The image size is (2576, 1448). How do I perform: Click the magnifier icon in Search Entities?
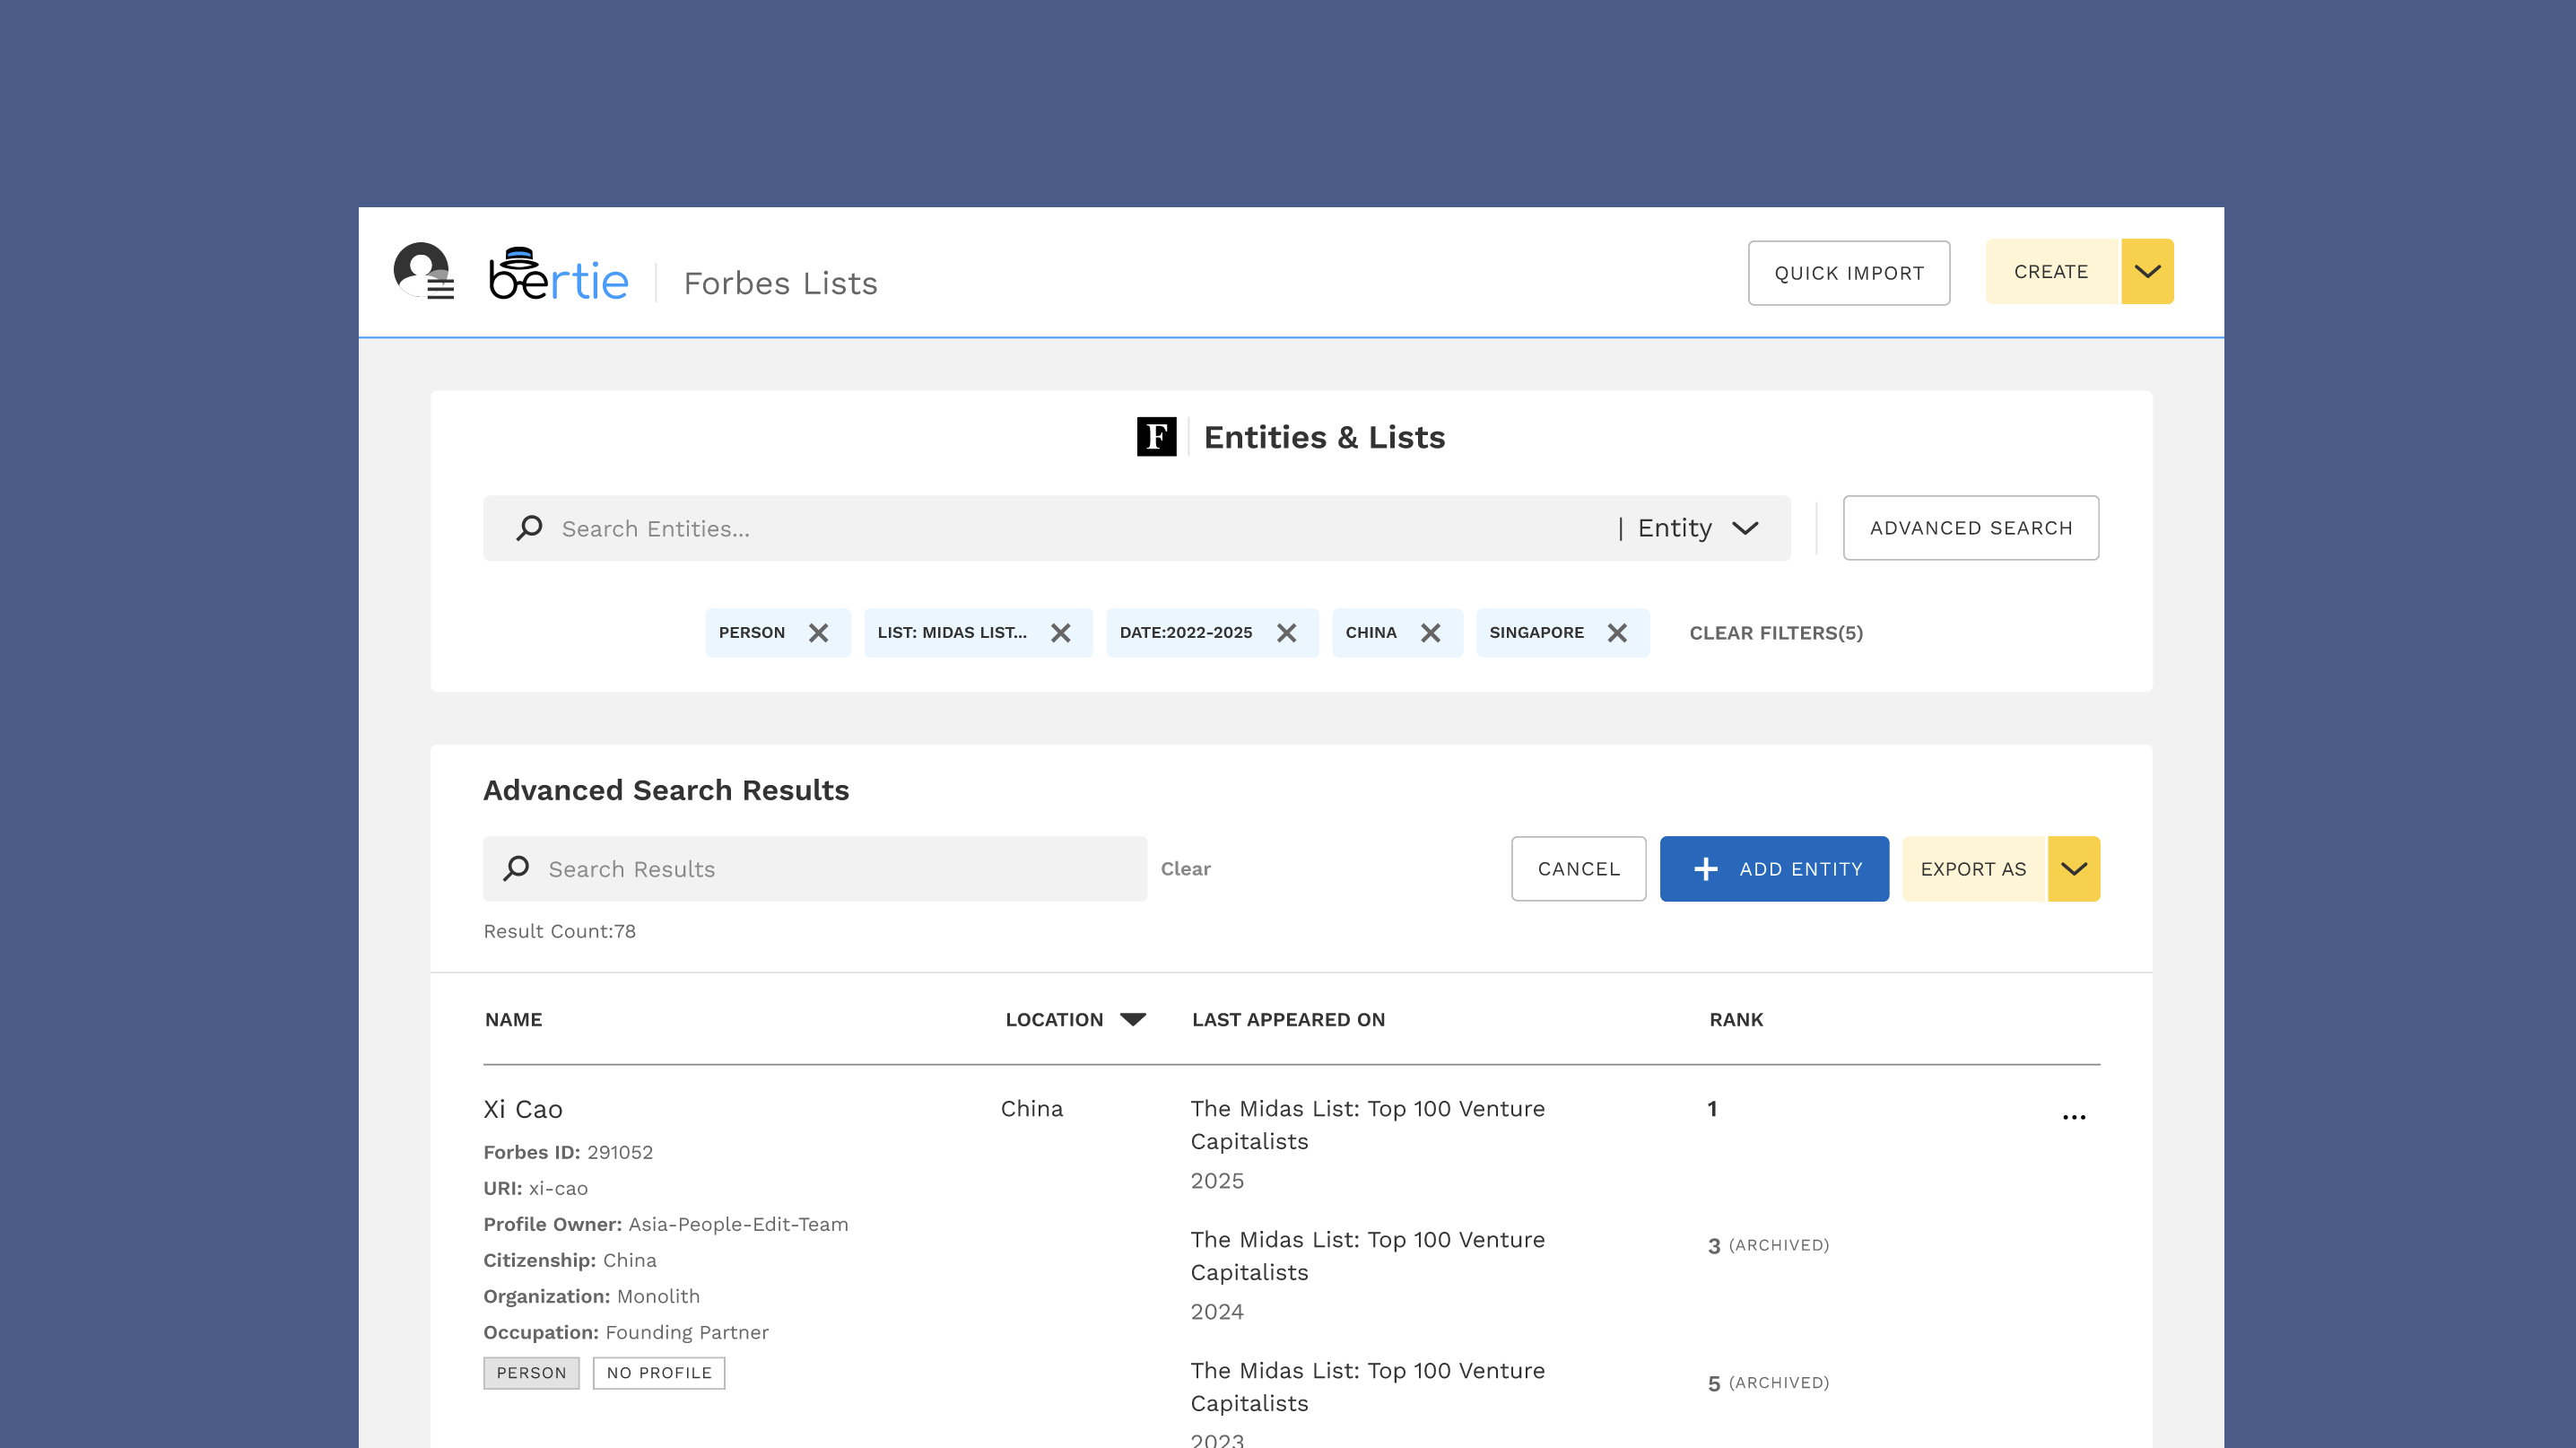tap(529, 528)
